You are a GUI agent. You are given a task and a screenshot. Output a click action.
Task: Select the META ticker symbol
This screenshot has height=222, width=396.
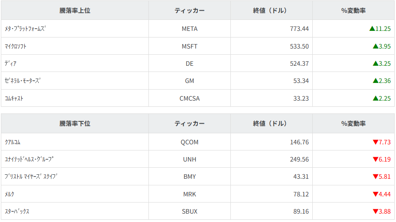pyautogui.click(x=189, y=29)
